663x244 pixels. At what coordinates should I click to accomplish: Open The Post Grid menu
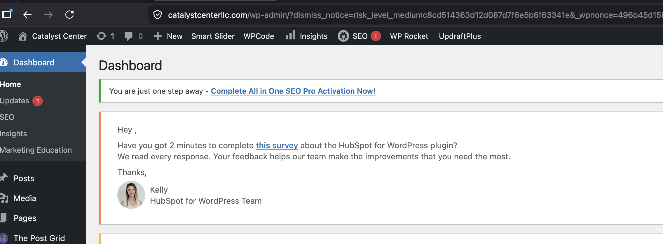coord(39,238)
